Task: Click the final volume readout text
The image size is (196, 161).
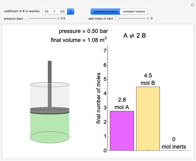Action: click(x=79, y=40)
